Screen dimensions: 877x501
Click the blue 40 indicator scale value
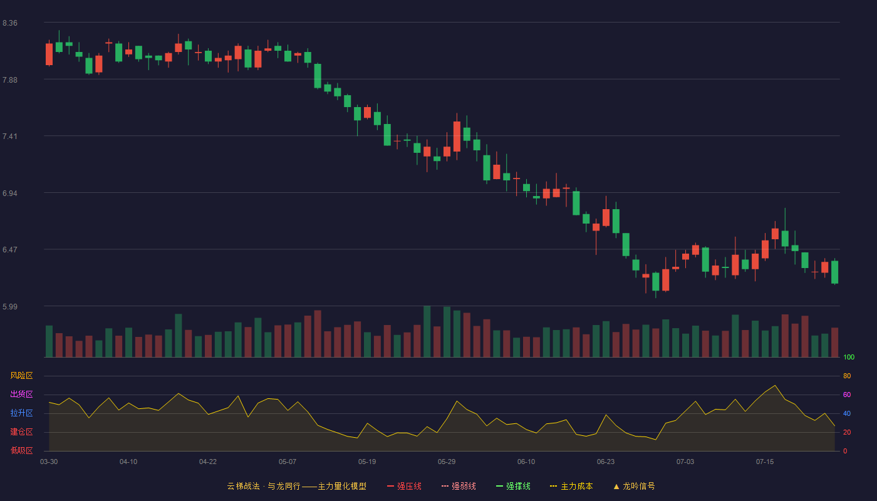click(847, 413)
